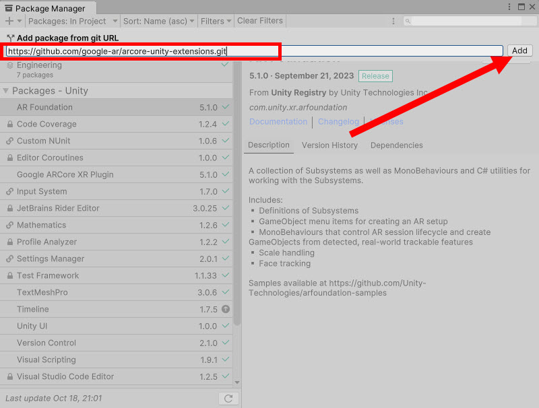Open the toolbar three-dots options menu
Viewport: 539px width, 408px height.
point(393,22)
